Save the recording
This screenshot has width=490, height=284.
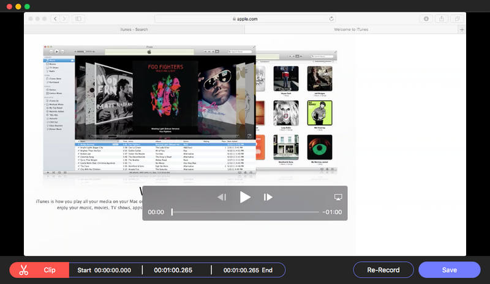(x=450, y=270)
